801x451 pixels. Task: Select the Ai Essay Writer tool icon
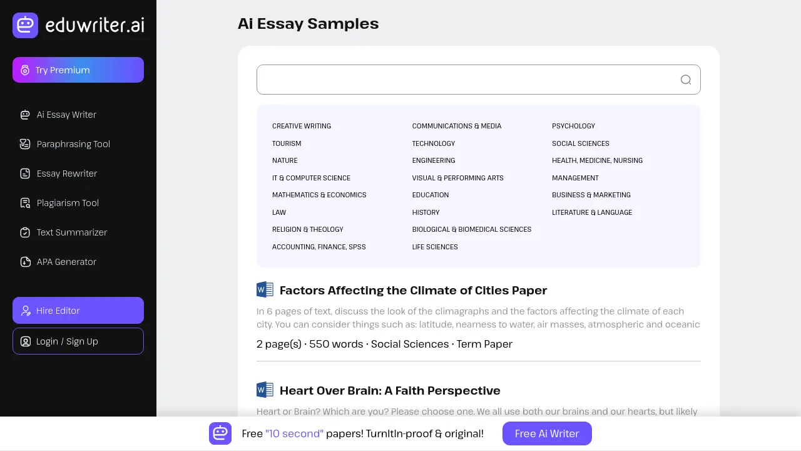(24, 115)
